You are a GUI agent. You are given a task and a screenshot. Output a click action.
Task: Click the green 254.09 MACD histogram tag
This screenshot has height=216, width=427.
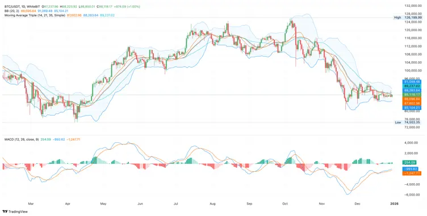pos(409,163)
